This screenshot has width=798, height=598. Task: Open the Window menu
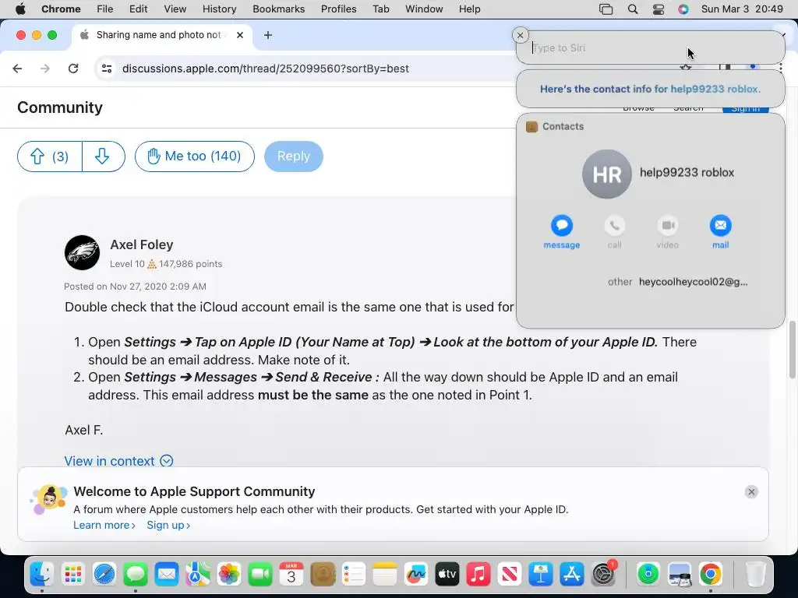[x=424, y=9]
